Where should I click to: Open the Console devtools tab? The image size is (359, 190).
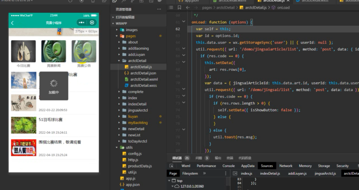[x=228, y=166]
